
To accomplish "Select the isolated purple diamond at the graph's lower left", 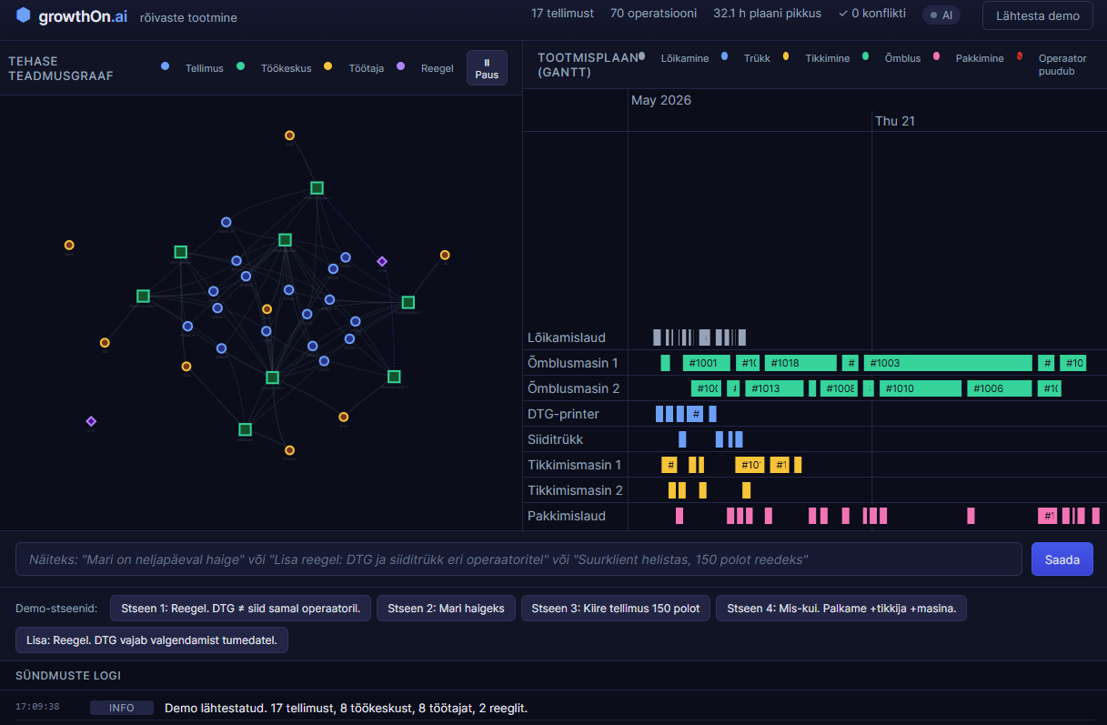I will coord(91,421).
